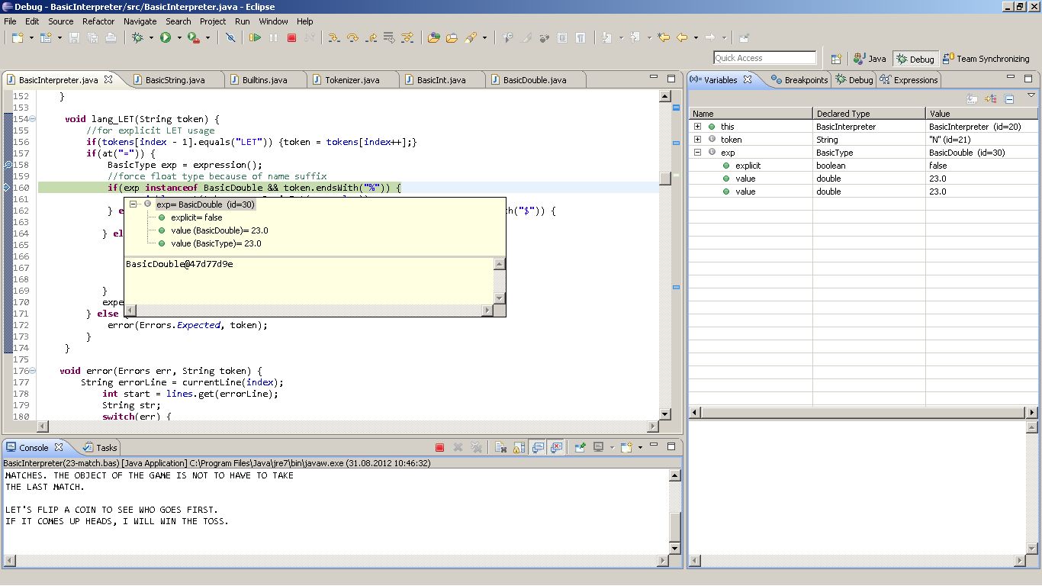The height and width of the screenshot is (586, 1042).
Task: Open the Refactor menu
Action: pos(98,21)
